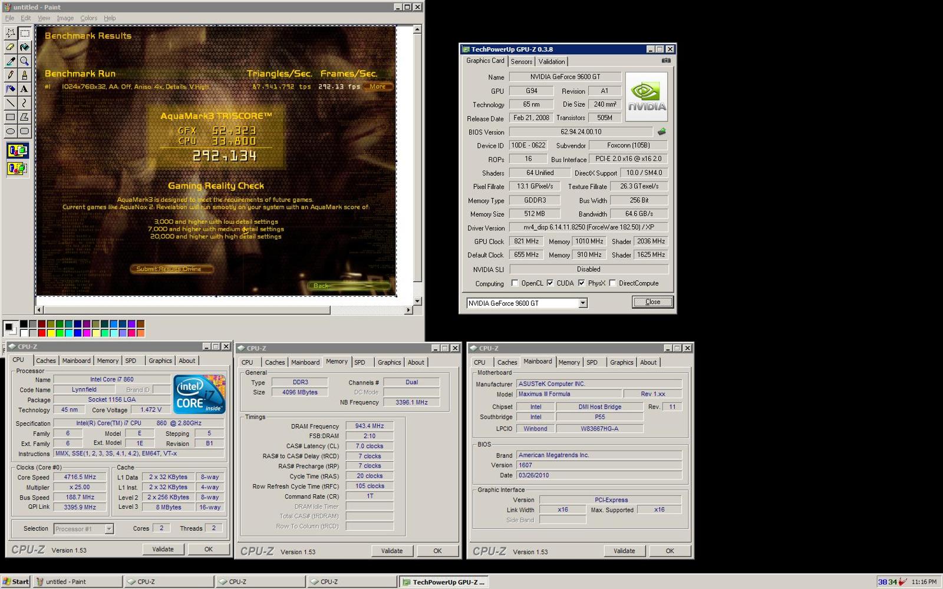Enable the DirectCompute checkbox in GPU-Z
The height and width of the screenshot is (589, 943).
pyautogui.click(x=612, y=283)
